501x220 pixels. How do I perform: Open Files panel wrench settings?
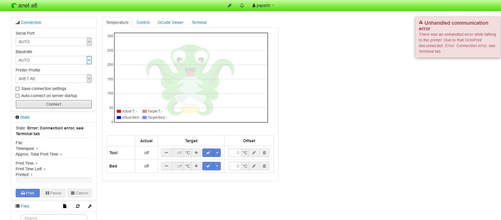click(x=90, y=206)
